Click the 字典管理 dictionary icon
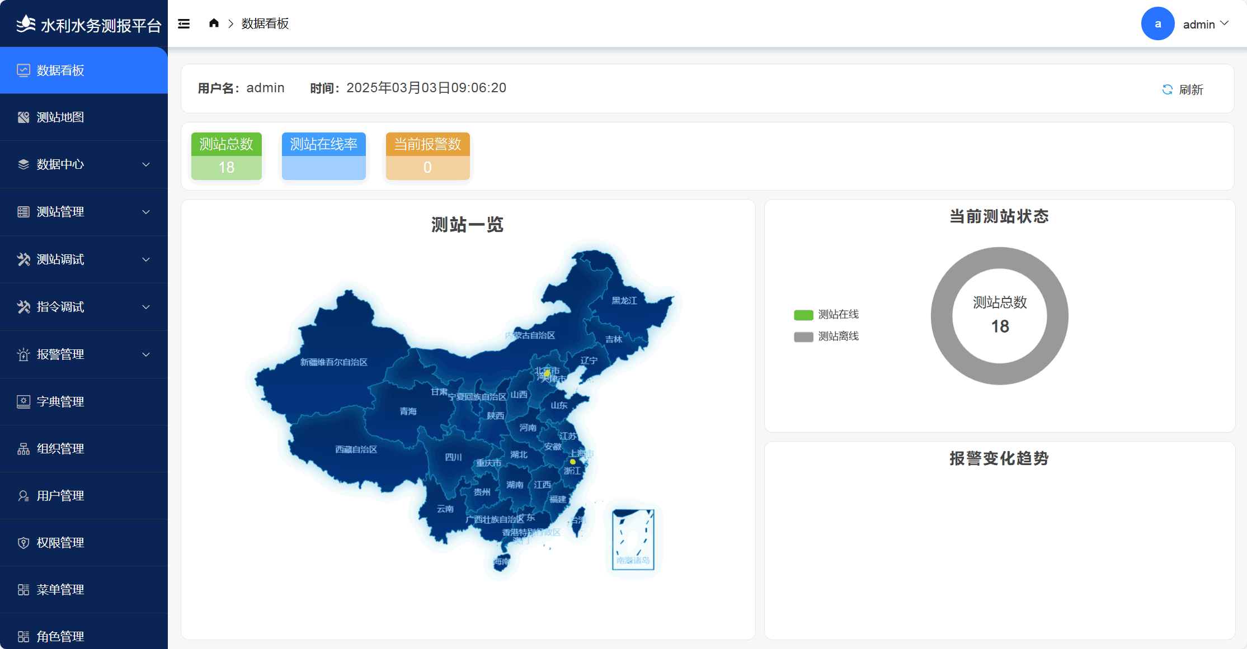This screenshot has height=649, width=1247. pyautogui.click(x=23, y=401)
